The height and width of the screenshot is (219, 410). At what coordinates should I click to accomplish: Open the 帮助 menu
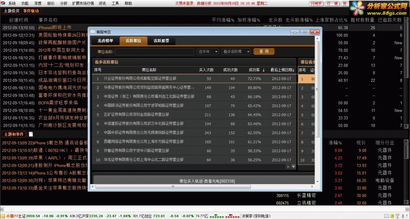(x=128, y=4)
